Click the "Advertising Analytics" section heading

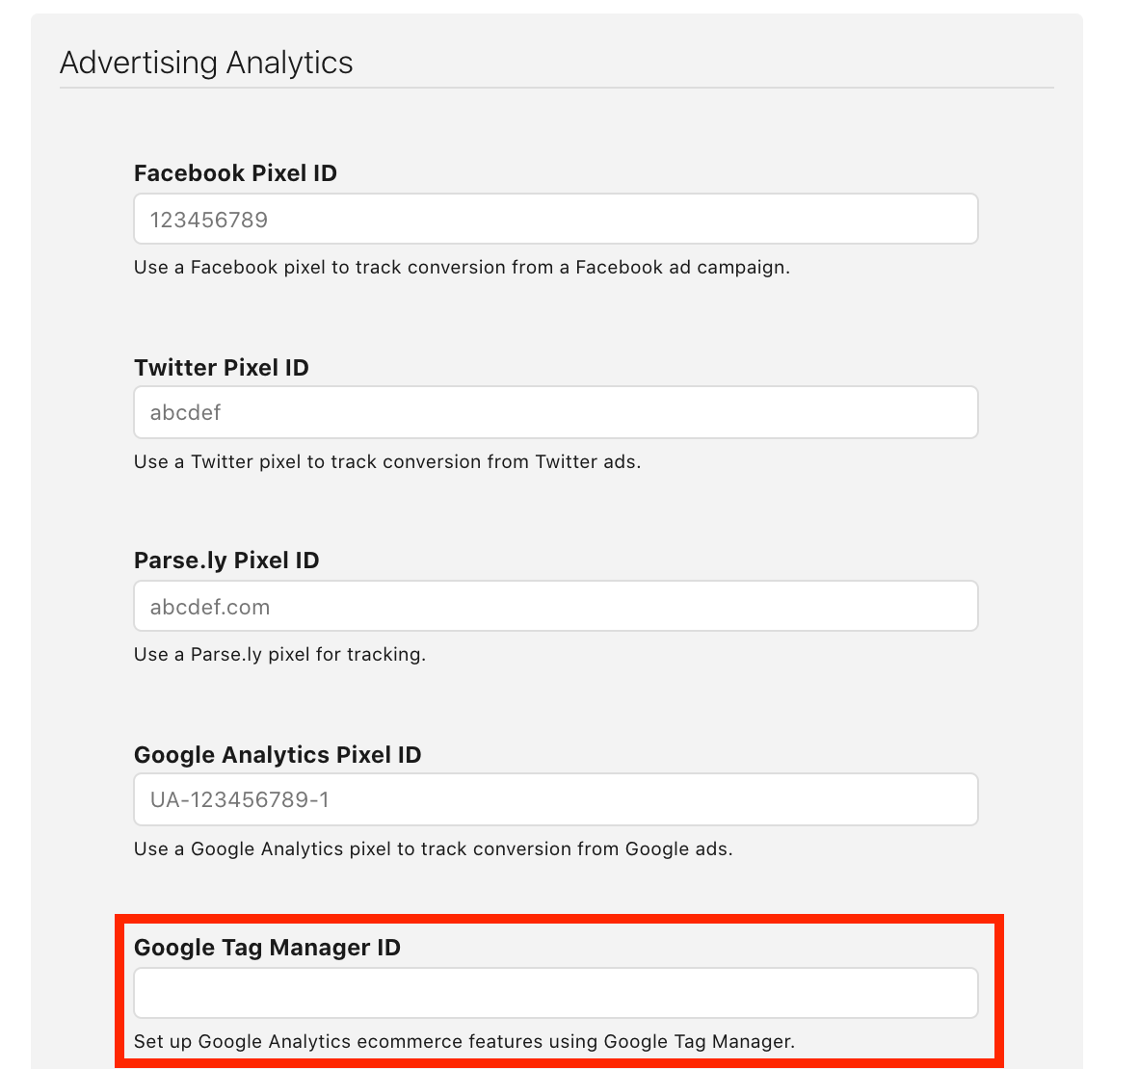point(206,63)
